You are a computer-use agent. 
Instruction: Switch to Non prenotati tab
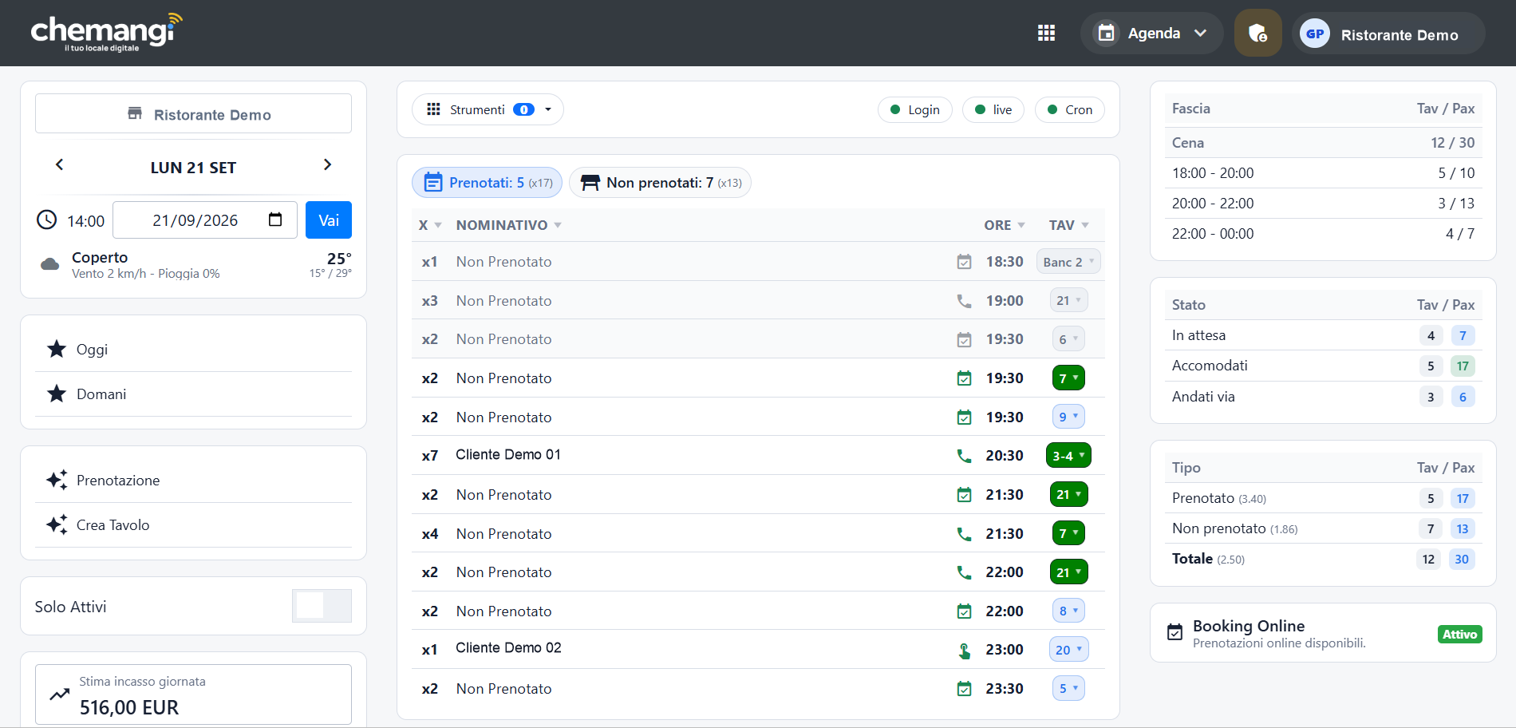[660, 183]
